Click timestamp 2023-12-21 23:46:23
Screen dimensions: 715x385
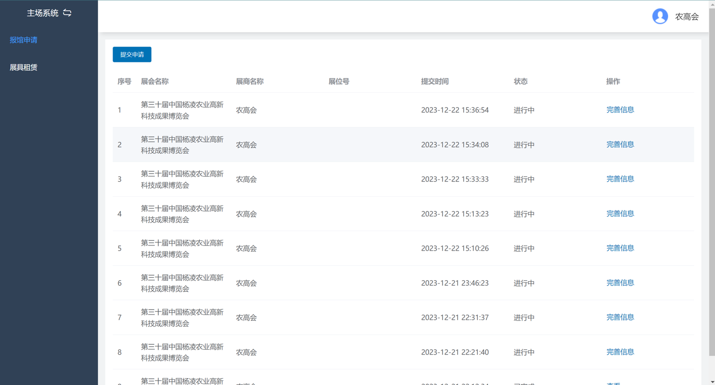click(x=455, y=283)
